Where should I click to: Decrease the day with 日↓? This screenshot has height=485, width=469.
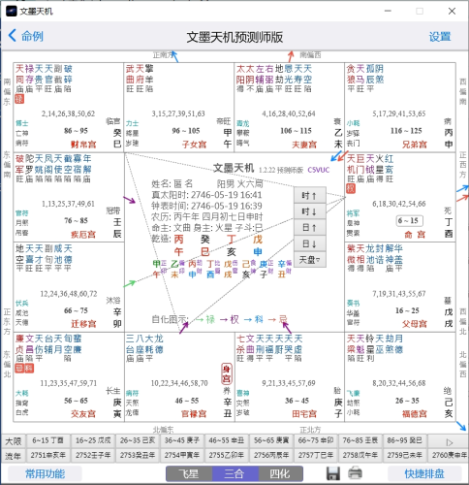click(x=310, y=243)
